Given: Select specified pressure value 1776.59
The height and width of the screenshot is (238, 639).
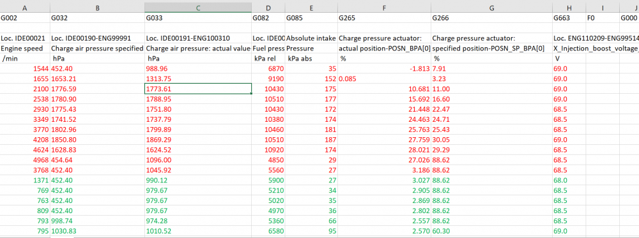Looking at the screenshot, I should pos(97,89).
